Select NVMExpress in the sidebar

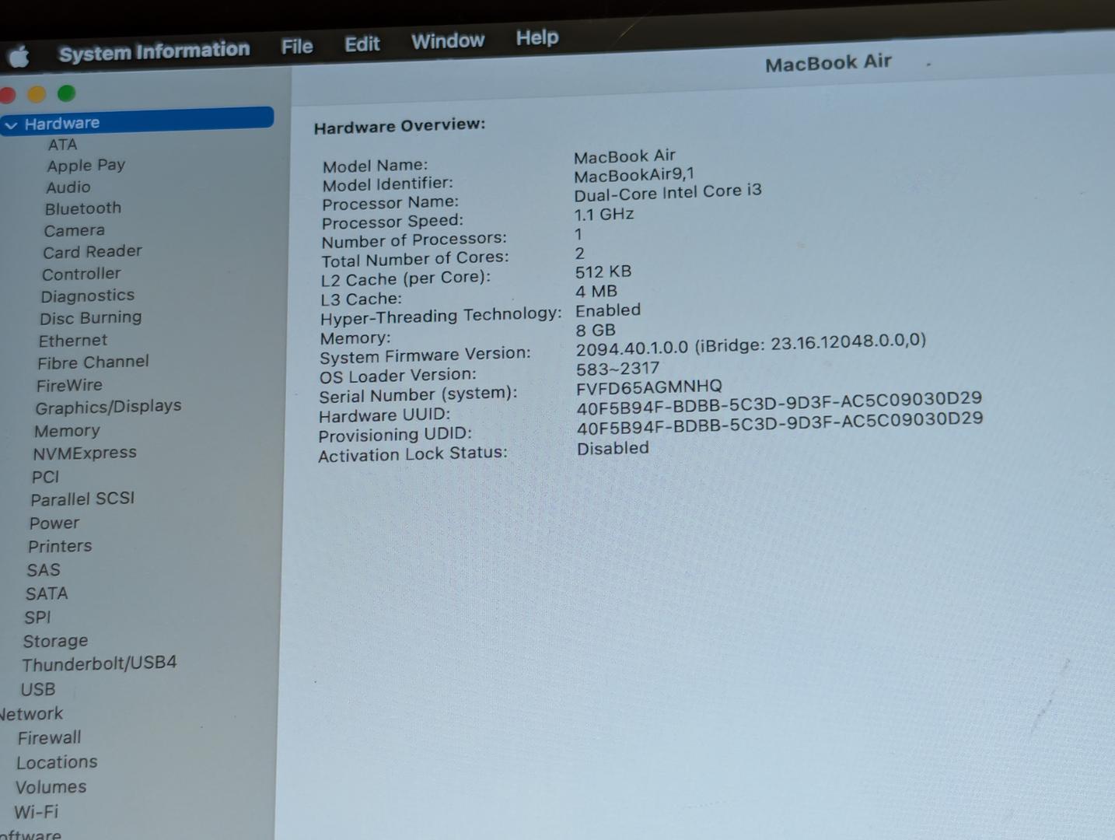click(x=84, y=453)
